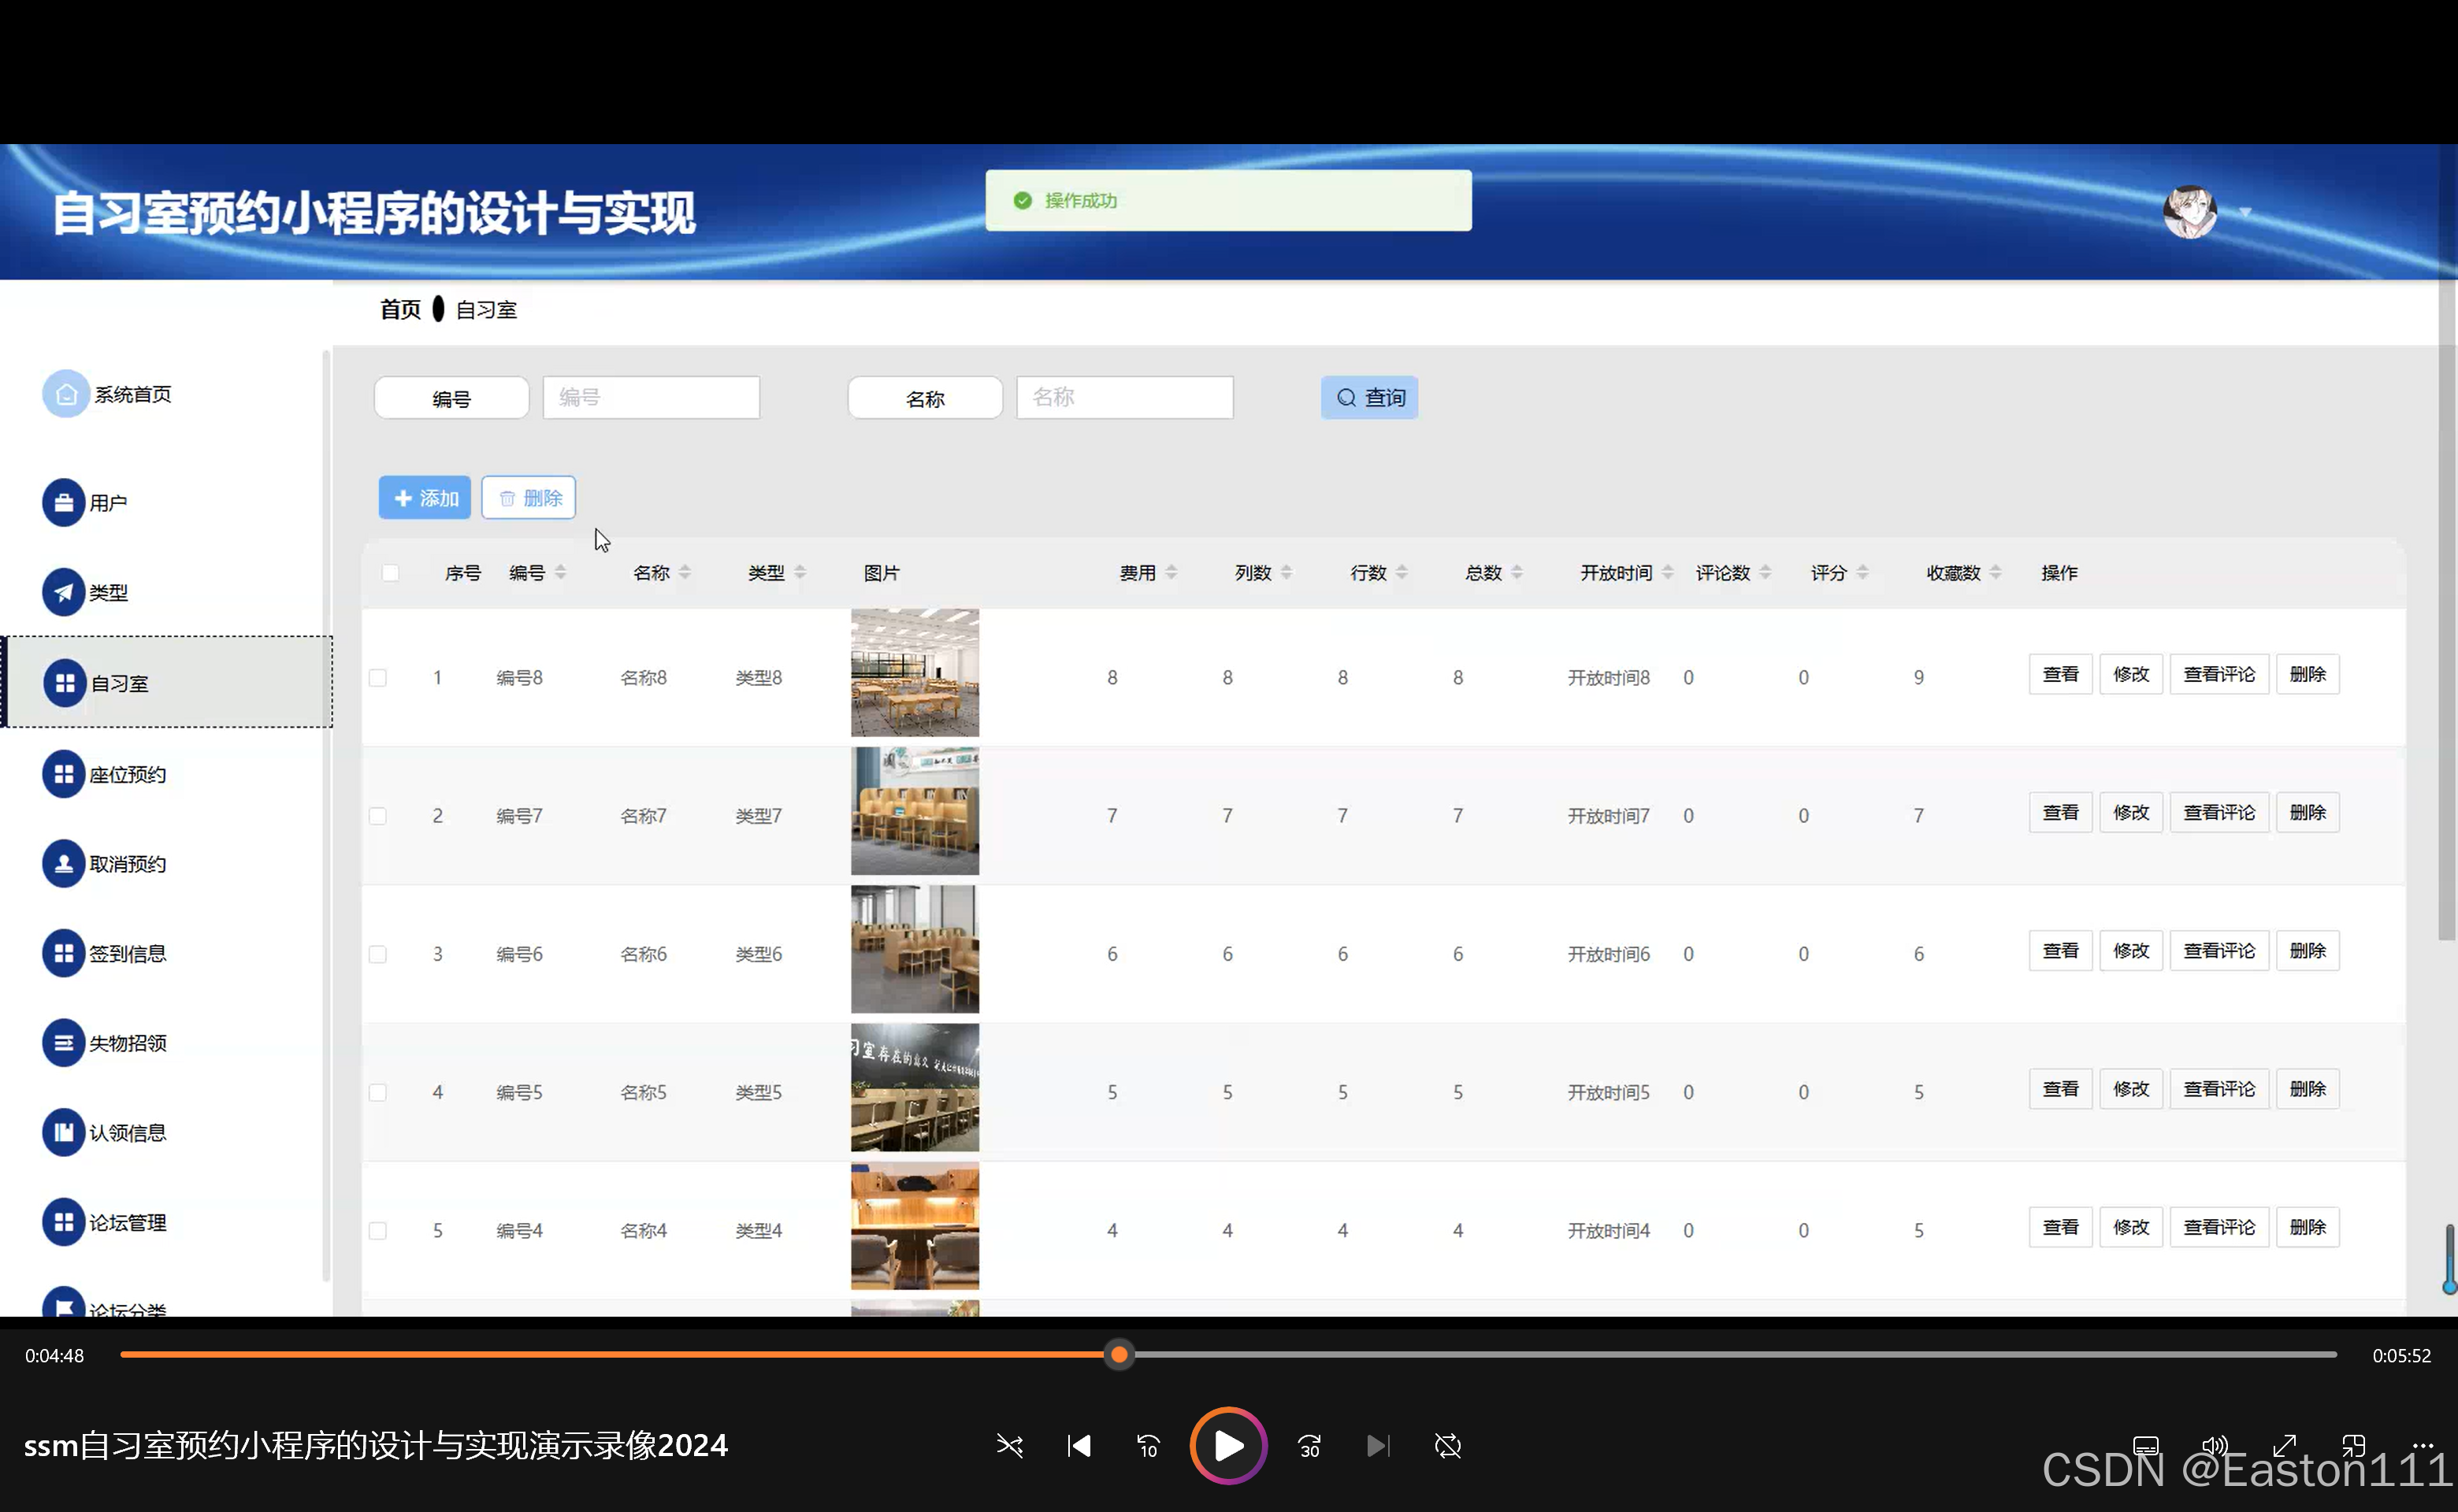Toggle the repeat loop icon
2458x1512 pixels.
[x=1447, y=1446]
